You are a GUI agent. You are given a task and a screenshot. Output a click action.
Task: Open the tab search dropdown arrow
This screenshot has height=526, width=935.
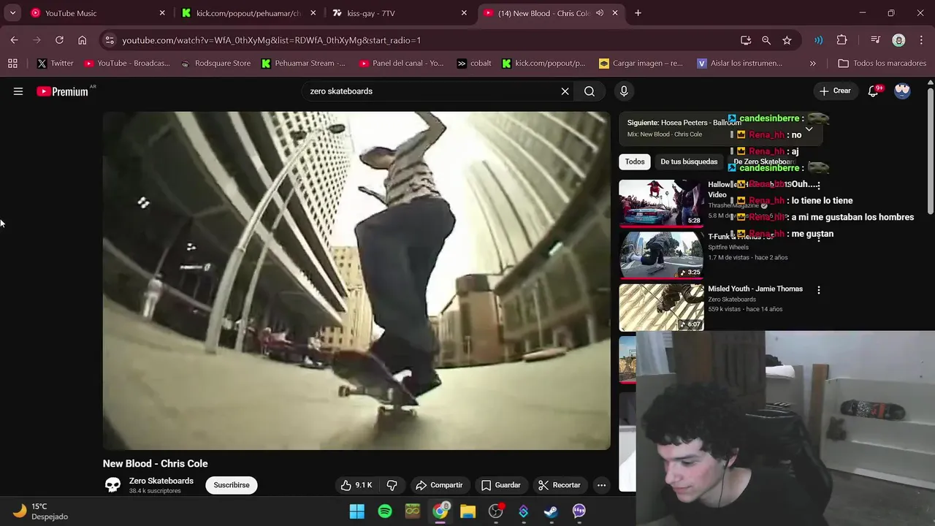click(12, 13)
